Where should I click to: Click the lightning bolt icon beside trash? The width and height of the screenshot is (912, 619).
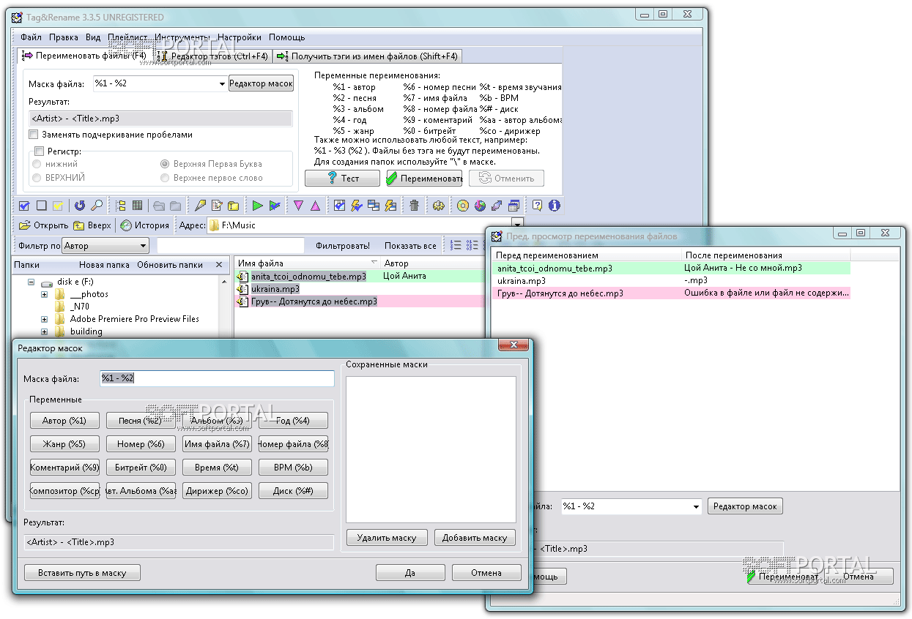[390, 206]
